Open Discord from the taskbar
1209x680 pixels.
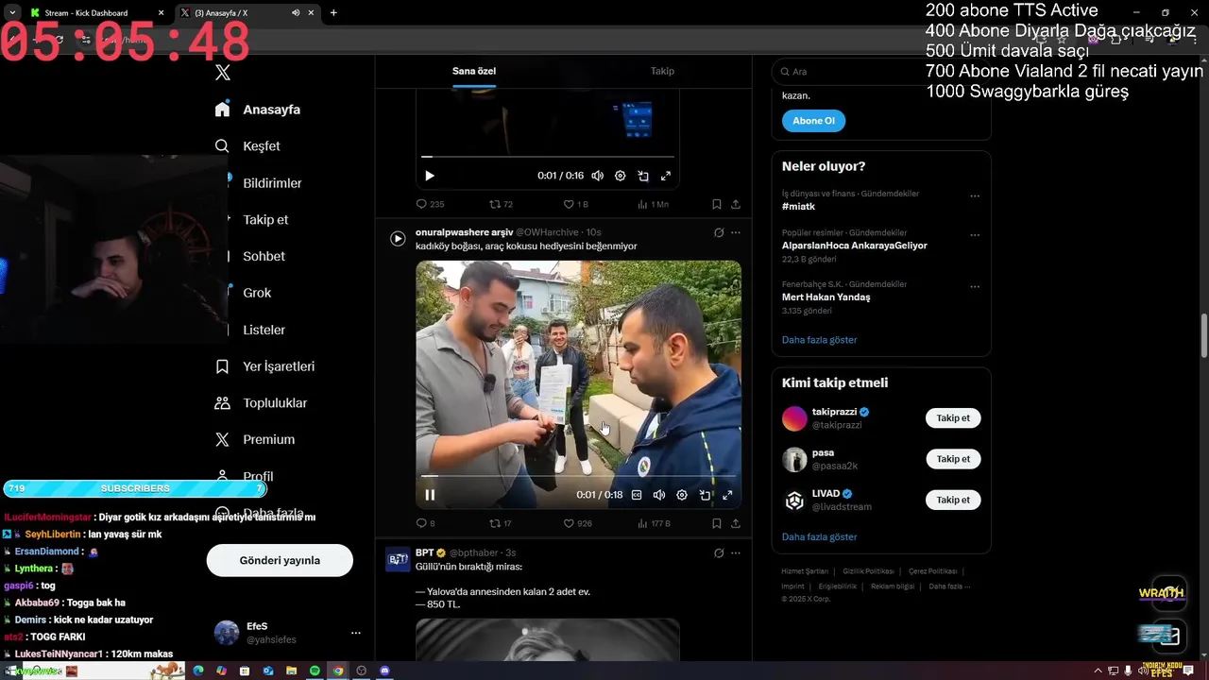tap(384, 671)
